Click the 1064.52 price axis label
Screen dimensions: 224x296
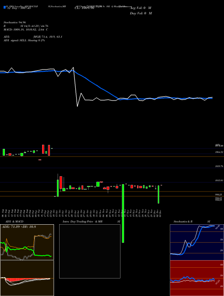tap(219, 152)
